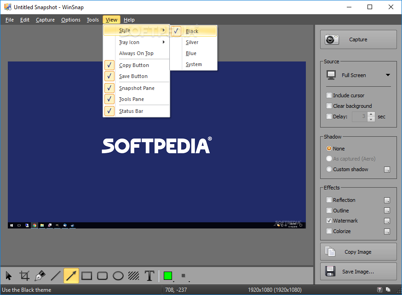Toggle Status Bar in View menu
Screen dimensions: 402x295
click(x=137, y=111)
